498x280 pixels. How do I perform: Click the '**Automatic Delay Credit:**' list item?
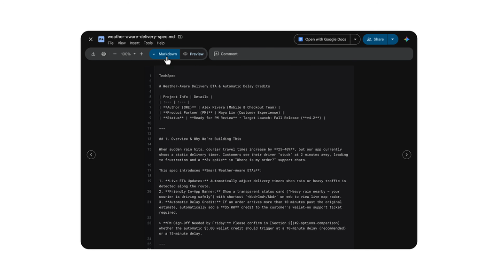(x=250, y=207)
